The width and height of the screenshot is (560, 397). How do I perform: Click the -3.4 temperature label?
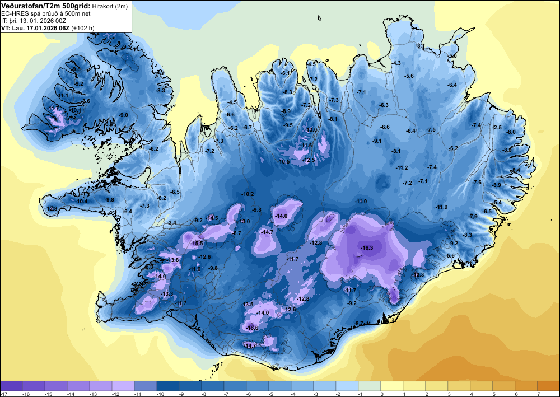[171, 223]
